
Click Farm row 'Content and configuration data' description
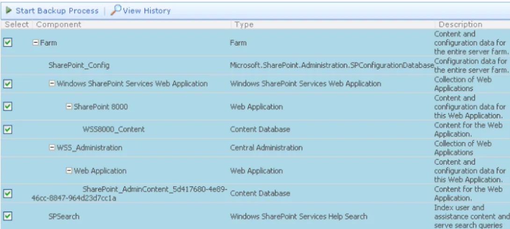pos(471,43)
